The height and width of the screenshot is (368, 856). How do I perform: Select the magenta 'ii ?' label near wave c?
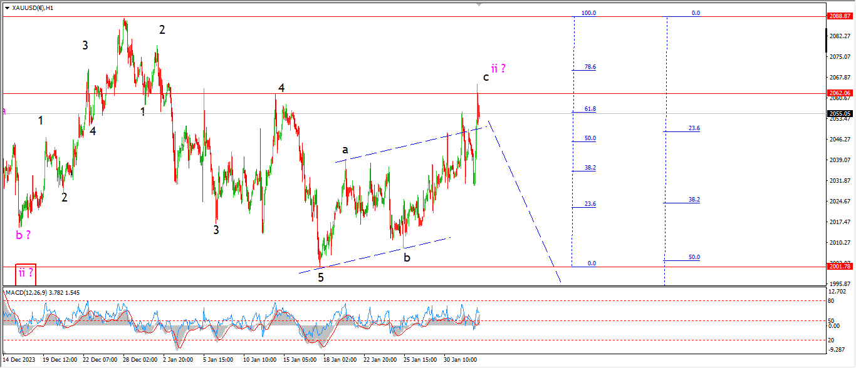pos(498,69)
